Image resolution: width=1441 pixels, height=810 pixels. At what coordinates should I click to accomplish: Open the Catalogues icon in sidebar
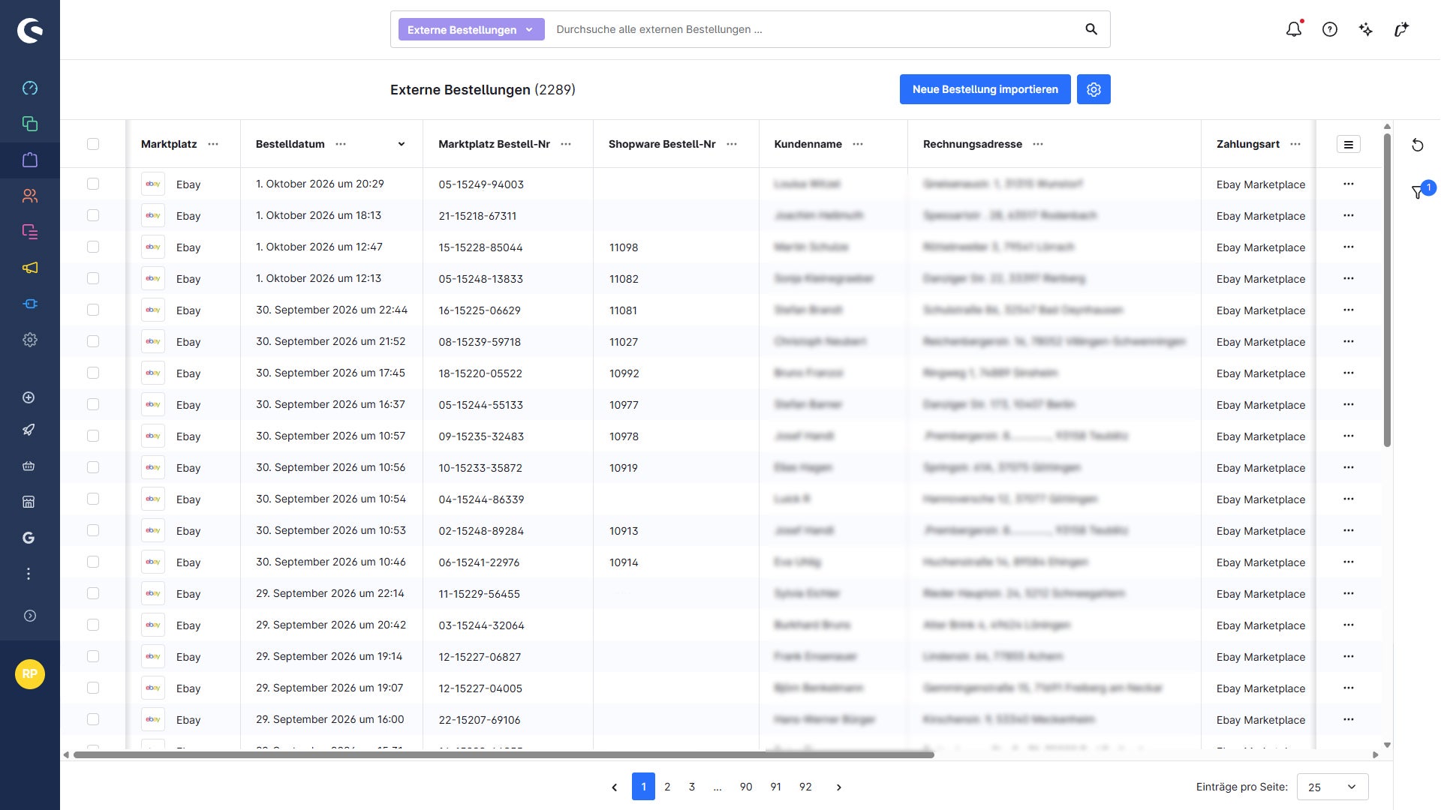point(30,124)
